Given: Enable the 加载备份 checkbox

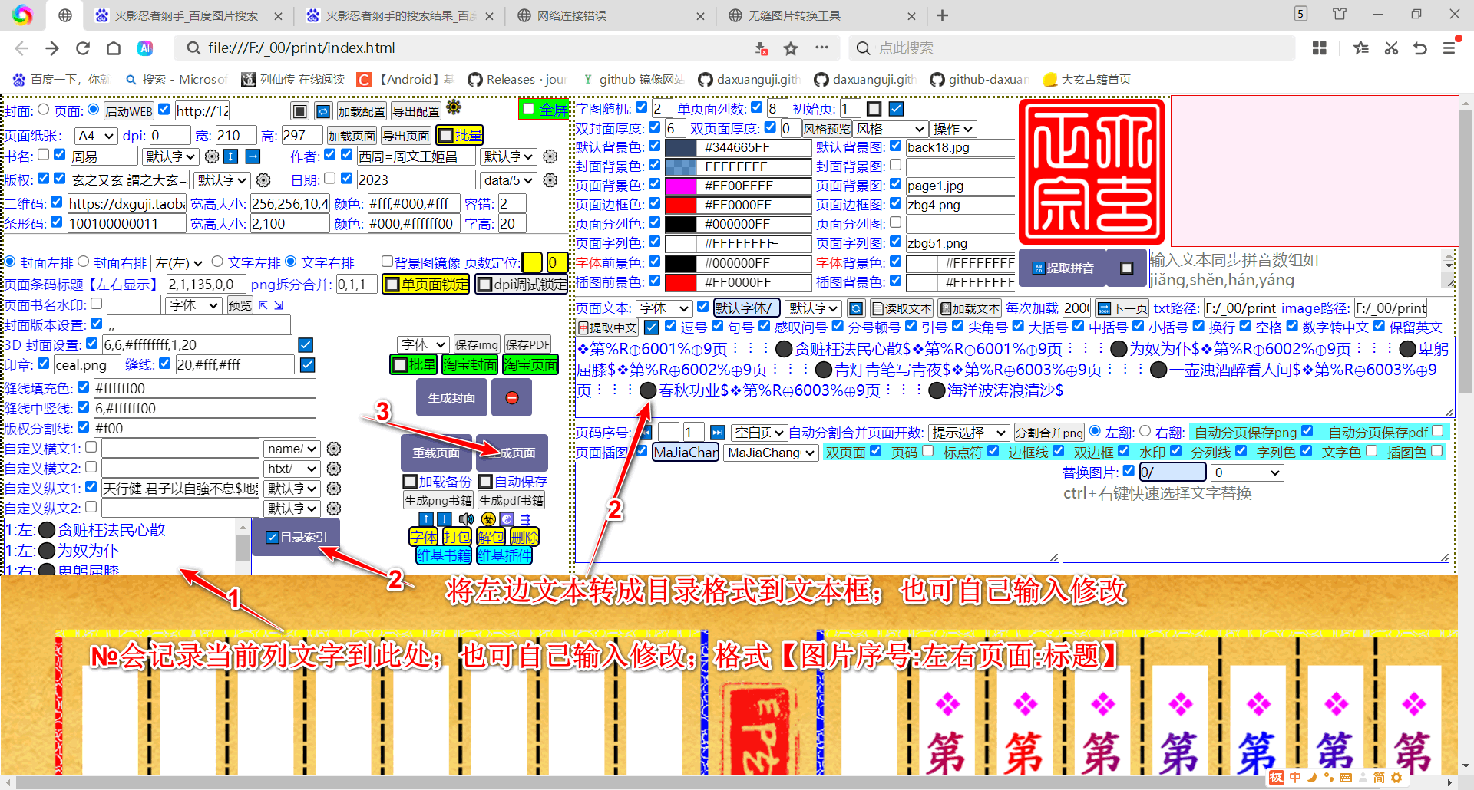Looking at the screenshot, I should pos(411,482).
